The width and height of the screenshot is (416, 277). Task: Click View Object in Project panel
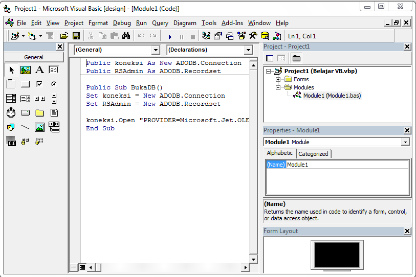(x=281, y=58)
